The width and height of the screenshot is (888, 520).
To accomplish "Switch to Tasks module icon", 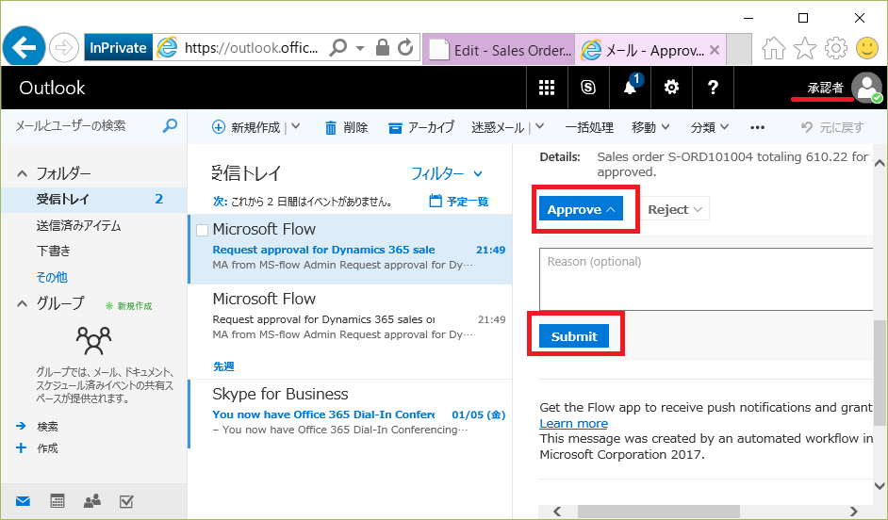I will tap(126, 501).
